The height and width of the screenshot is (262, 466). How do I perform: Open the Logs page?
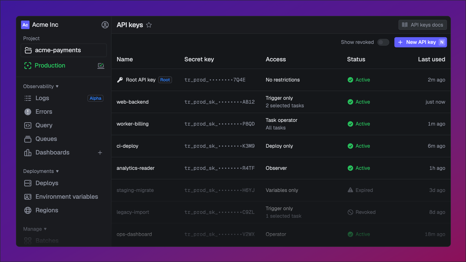pyautogui.click(x=42, y=98)
